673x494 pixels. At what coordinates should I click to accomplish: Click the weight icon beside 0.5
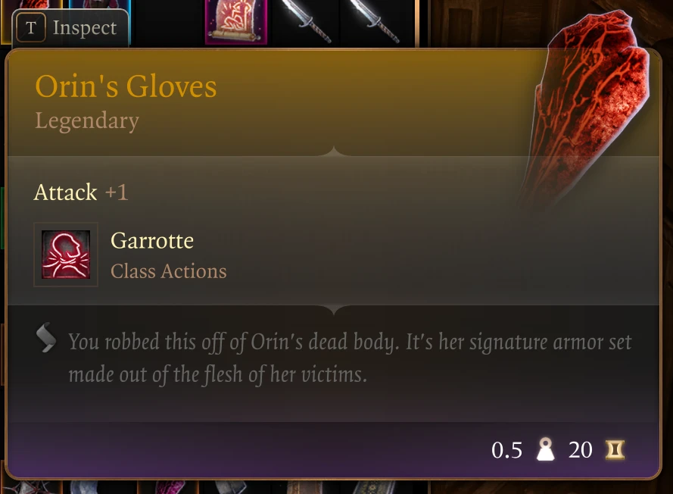click(546, 450)
